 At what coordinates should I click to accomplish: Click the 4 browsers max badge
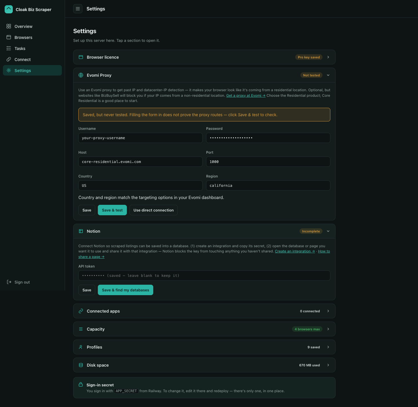(307, 329)
